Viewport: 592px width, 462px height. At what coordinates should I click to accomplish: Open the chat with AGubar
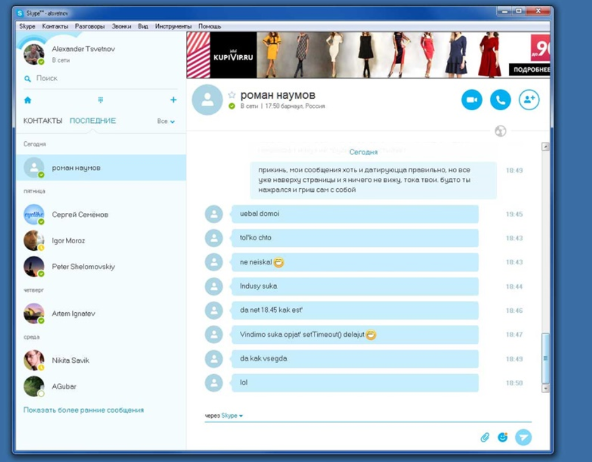(101, 386)
